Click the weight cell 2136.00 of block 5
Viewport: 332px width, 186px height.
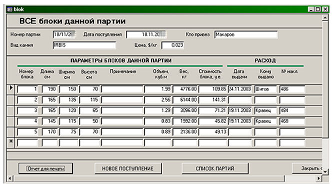click(185, 132)
